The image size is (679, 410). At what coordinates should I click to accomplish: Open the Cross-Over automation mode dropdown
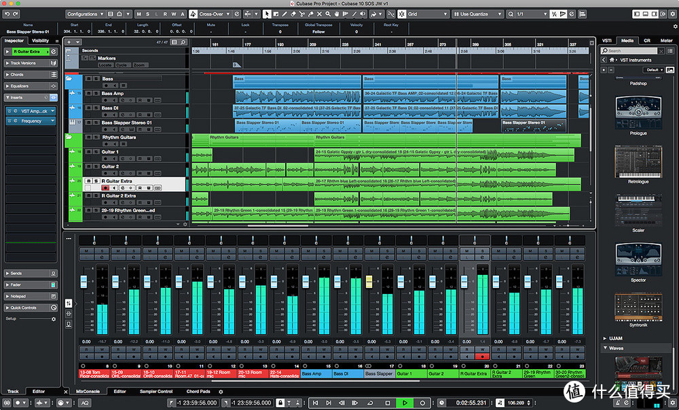pos(215,14)
